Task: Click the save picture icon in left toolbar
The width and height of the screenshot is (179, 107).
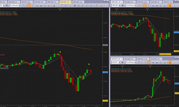Action: coord(75,5)
